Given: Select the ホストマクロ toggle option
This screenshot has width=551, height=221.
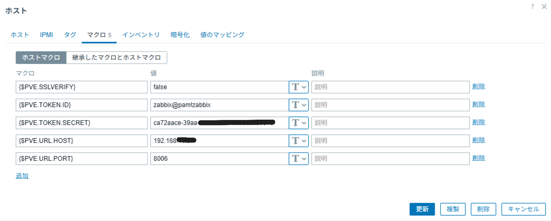Looking at the screenshot, I should pyautogui.click(x=41, y=58).
